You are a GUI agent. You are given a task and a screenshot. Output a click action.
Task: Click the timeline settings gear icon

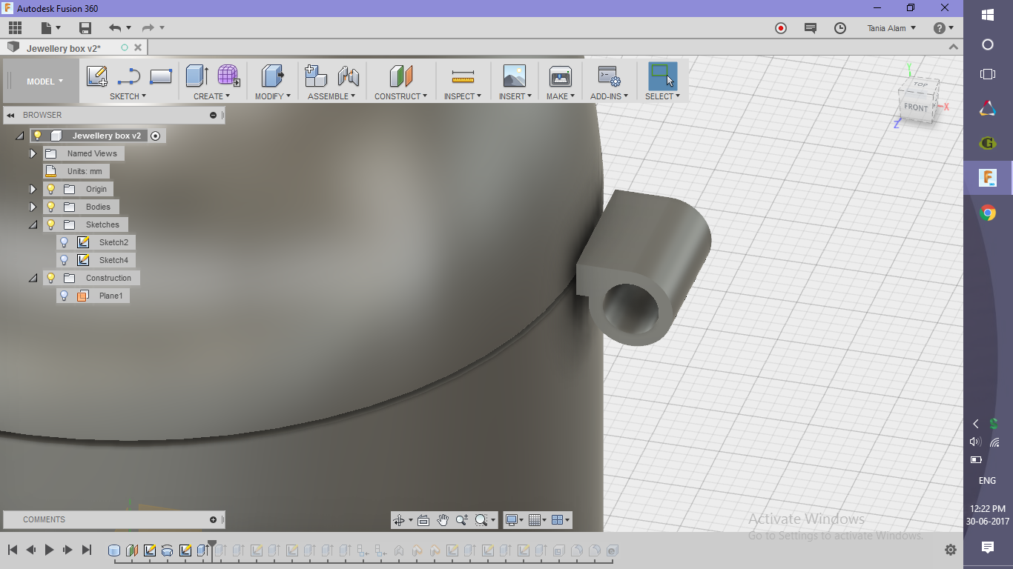pyautogui.click(x=951, y=550)
